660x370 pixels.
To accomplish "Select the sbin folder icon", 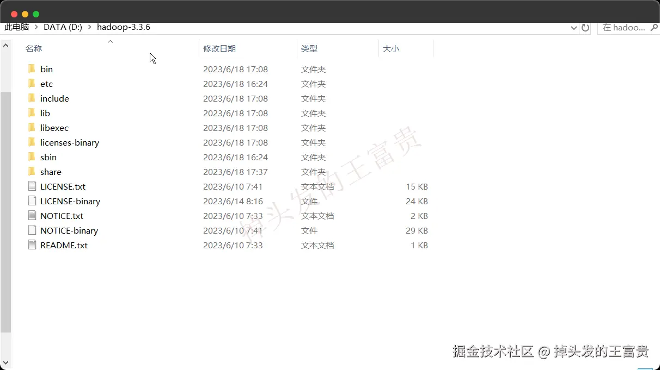I will coord(32,157).
